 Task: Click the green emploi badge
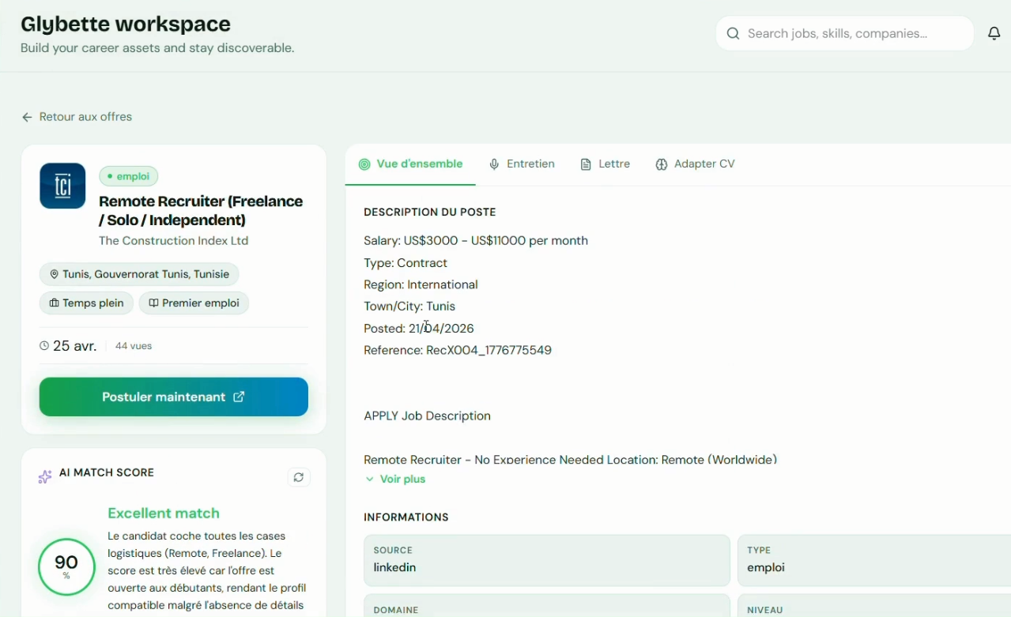point(129,176)
